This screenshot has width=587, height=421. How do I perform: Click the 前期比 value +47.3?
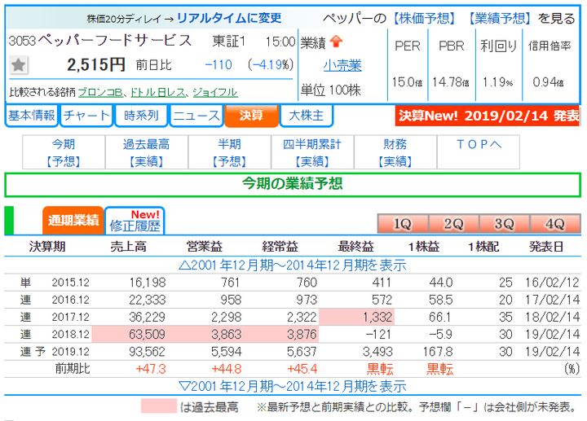click(x=151, y=369)
